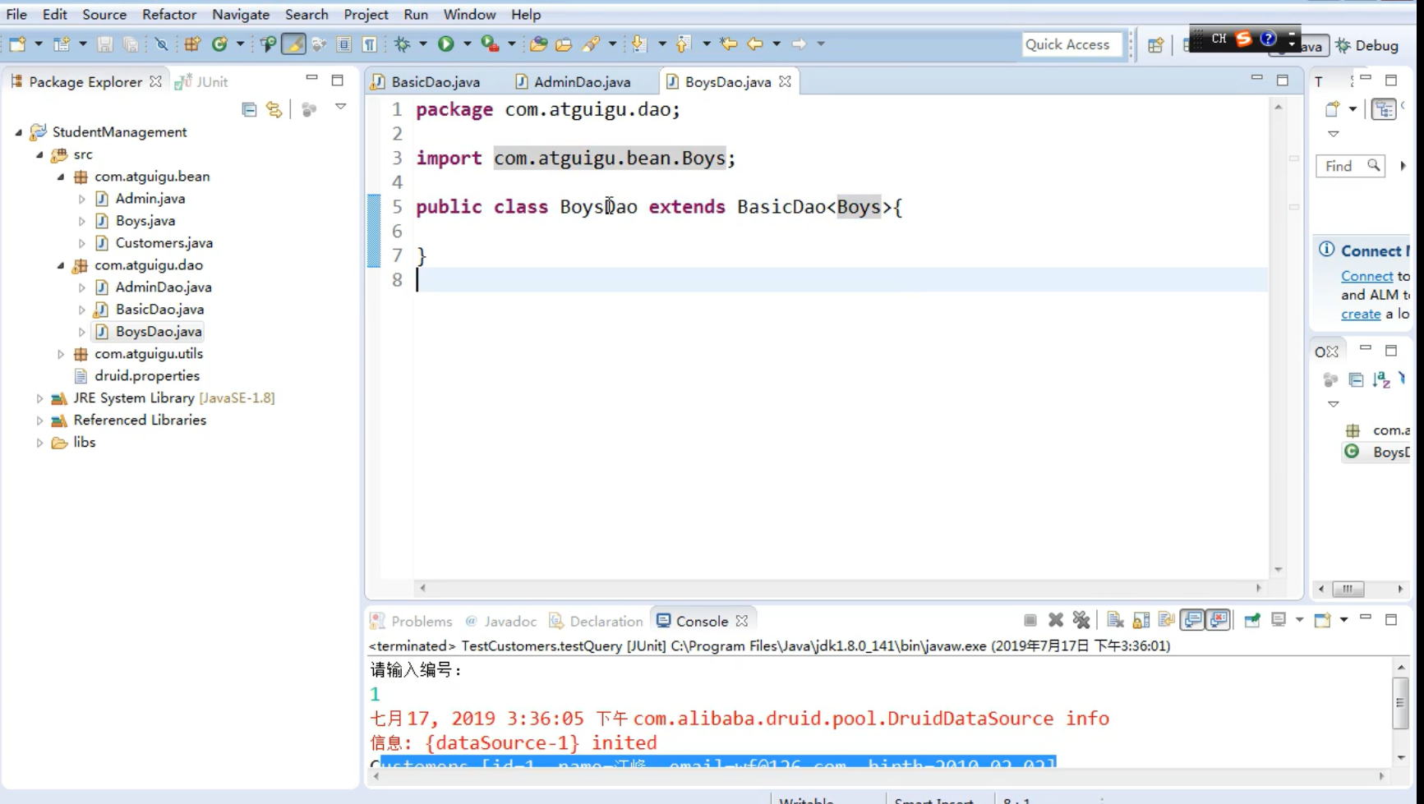Click the Last Edit Location icon
This screenshot has width=1424, height=804.
pos(728,44)
